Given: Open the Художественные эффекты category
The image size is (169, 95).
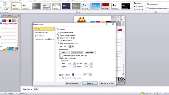Looking at the screenshot, I should coord(44,39).
